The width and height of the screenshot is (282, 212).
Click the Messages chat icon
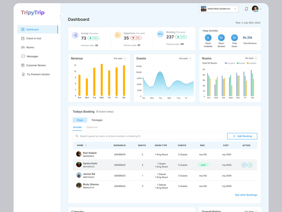tap(23, 56)
